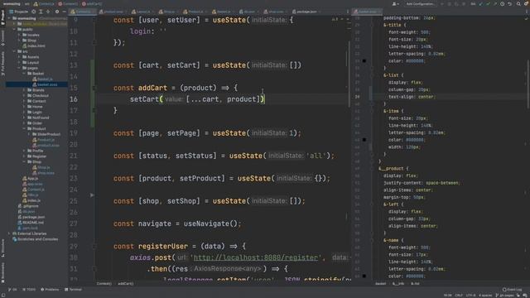Viewport: 530px width, 298px height.
Task: Open the Project view dropdown
Action: (18, 12)
